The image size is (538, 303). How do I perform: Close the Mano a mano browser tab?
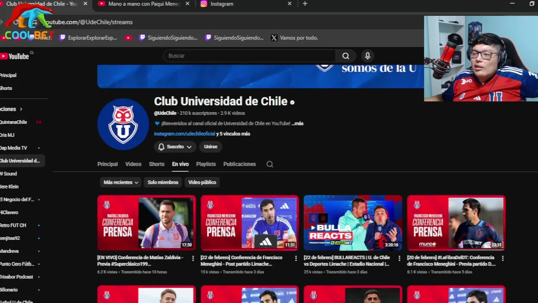(187, 4)
